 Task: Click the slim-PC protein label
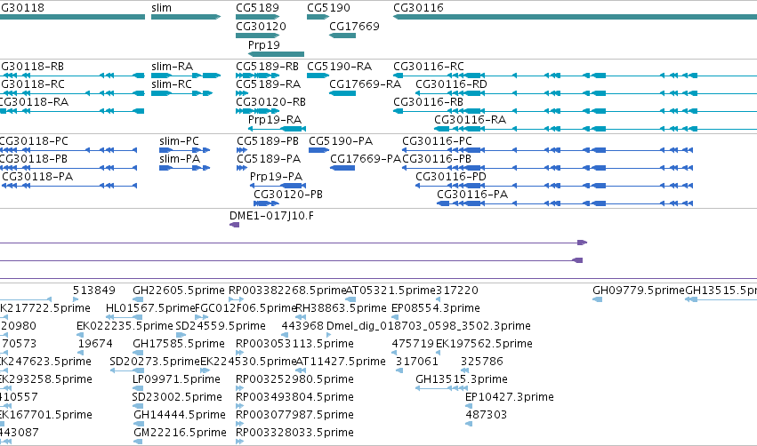179,141
